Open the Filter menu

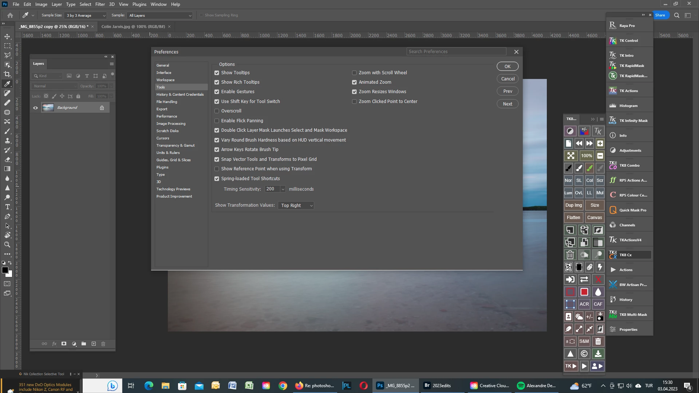click(100, 4)
